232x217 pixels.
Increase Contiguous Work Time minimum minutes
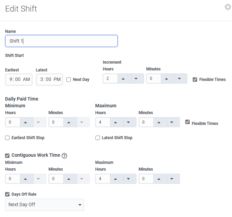(69, 179)
